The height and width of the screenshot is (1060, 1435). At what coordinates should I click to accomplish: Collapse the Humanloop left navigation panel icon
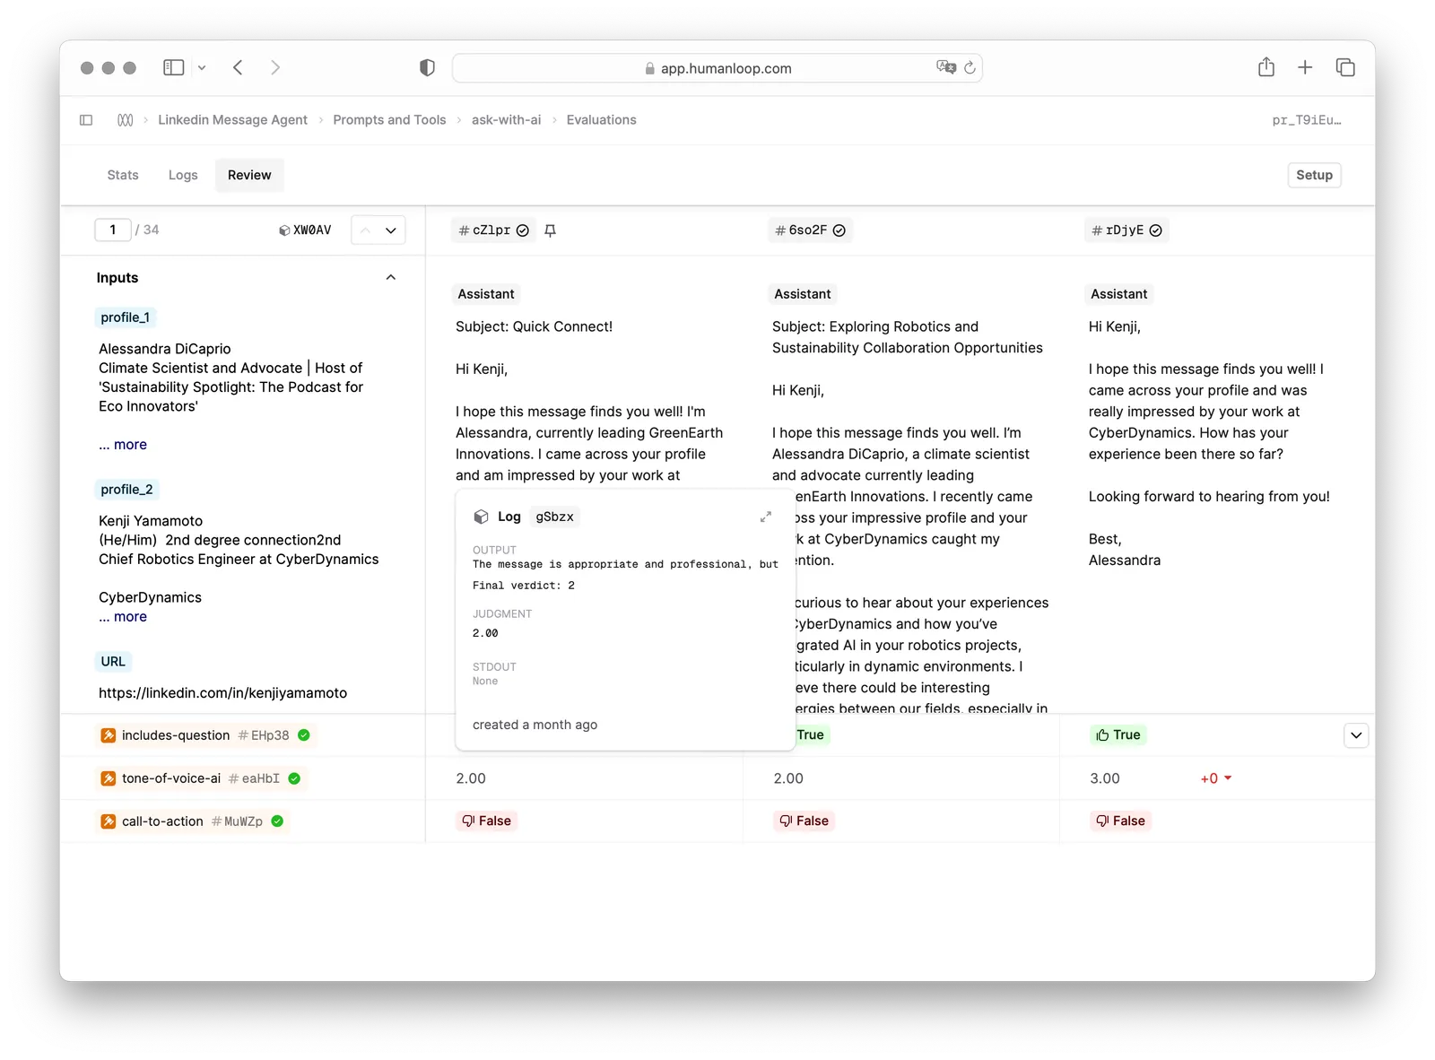(86, 120)
